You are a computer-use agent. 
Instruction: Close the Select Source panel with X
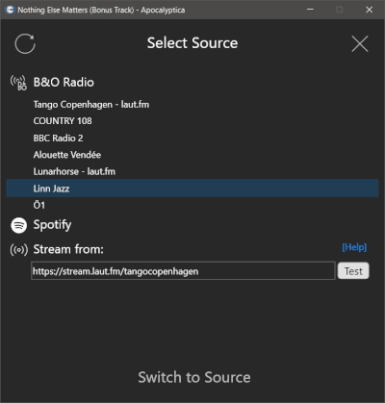point(360,43)
